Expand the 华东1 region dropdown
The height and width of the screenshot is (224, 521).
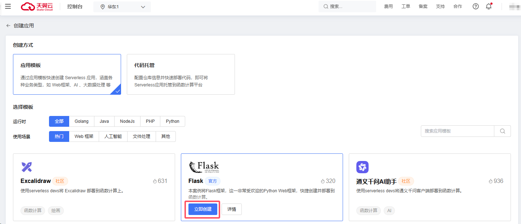click(x=122, y=7)
